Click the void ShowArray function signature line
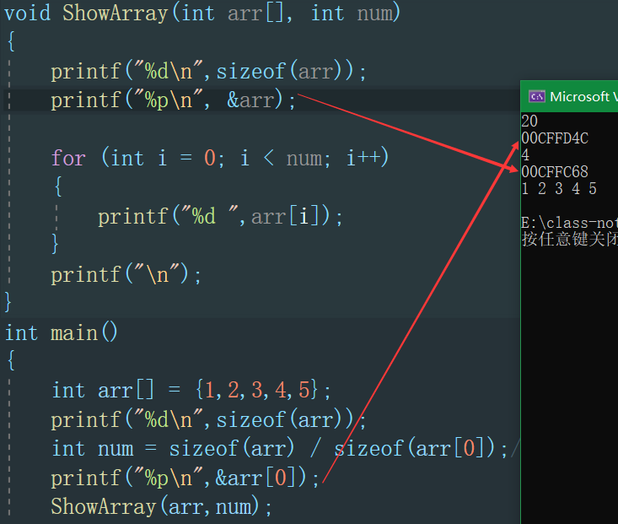This screenshot has width=618, height=524. [x=202, y=13]
